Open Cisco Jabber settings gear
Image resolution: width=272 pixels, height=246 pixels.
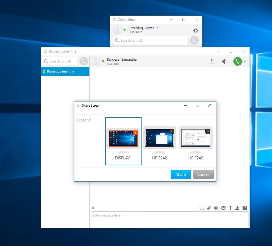(x=196, y=31)
